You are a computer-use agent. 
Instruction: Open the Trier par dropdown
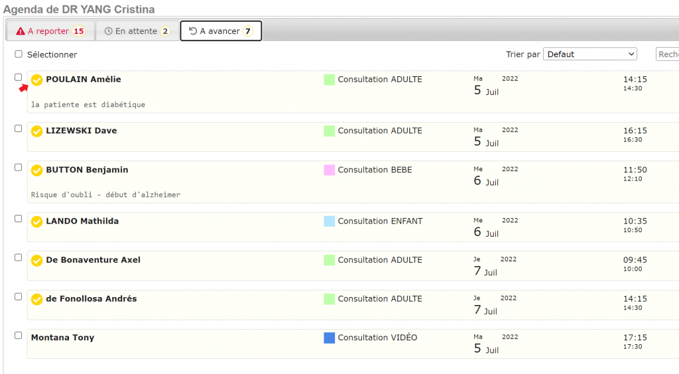click(x=589, y=54)
